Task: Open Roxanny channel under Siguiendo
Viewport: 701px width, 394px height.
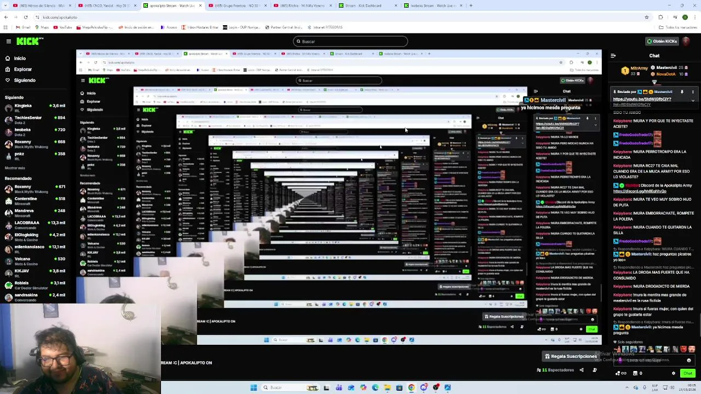Action: pyautogui.click(x=35, y=143)
